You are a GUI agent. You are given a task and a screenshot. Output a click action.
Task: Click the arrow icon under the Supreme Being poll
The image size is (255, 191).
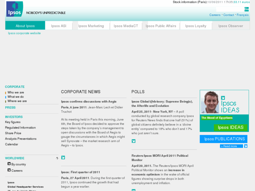point(134,141)
